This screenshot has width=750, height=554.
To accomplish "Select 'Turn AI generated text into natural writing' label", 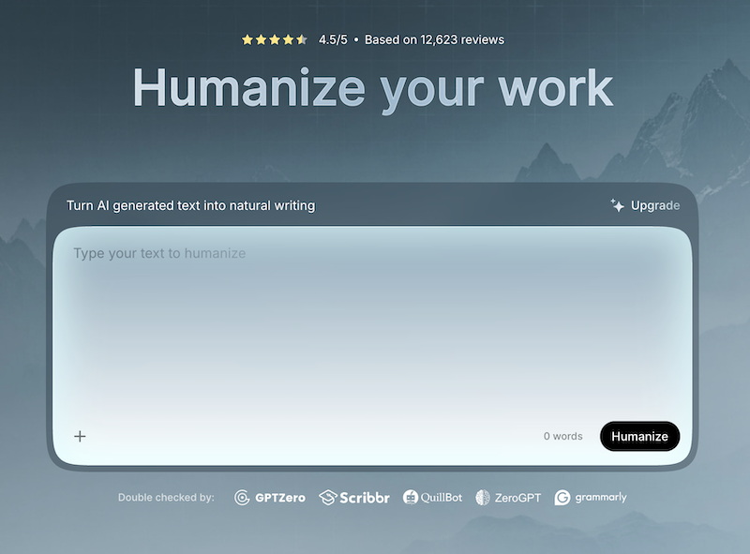I will point(190,205).
